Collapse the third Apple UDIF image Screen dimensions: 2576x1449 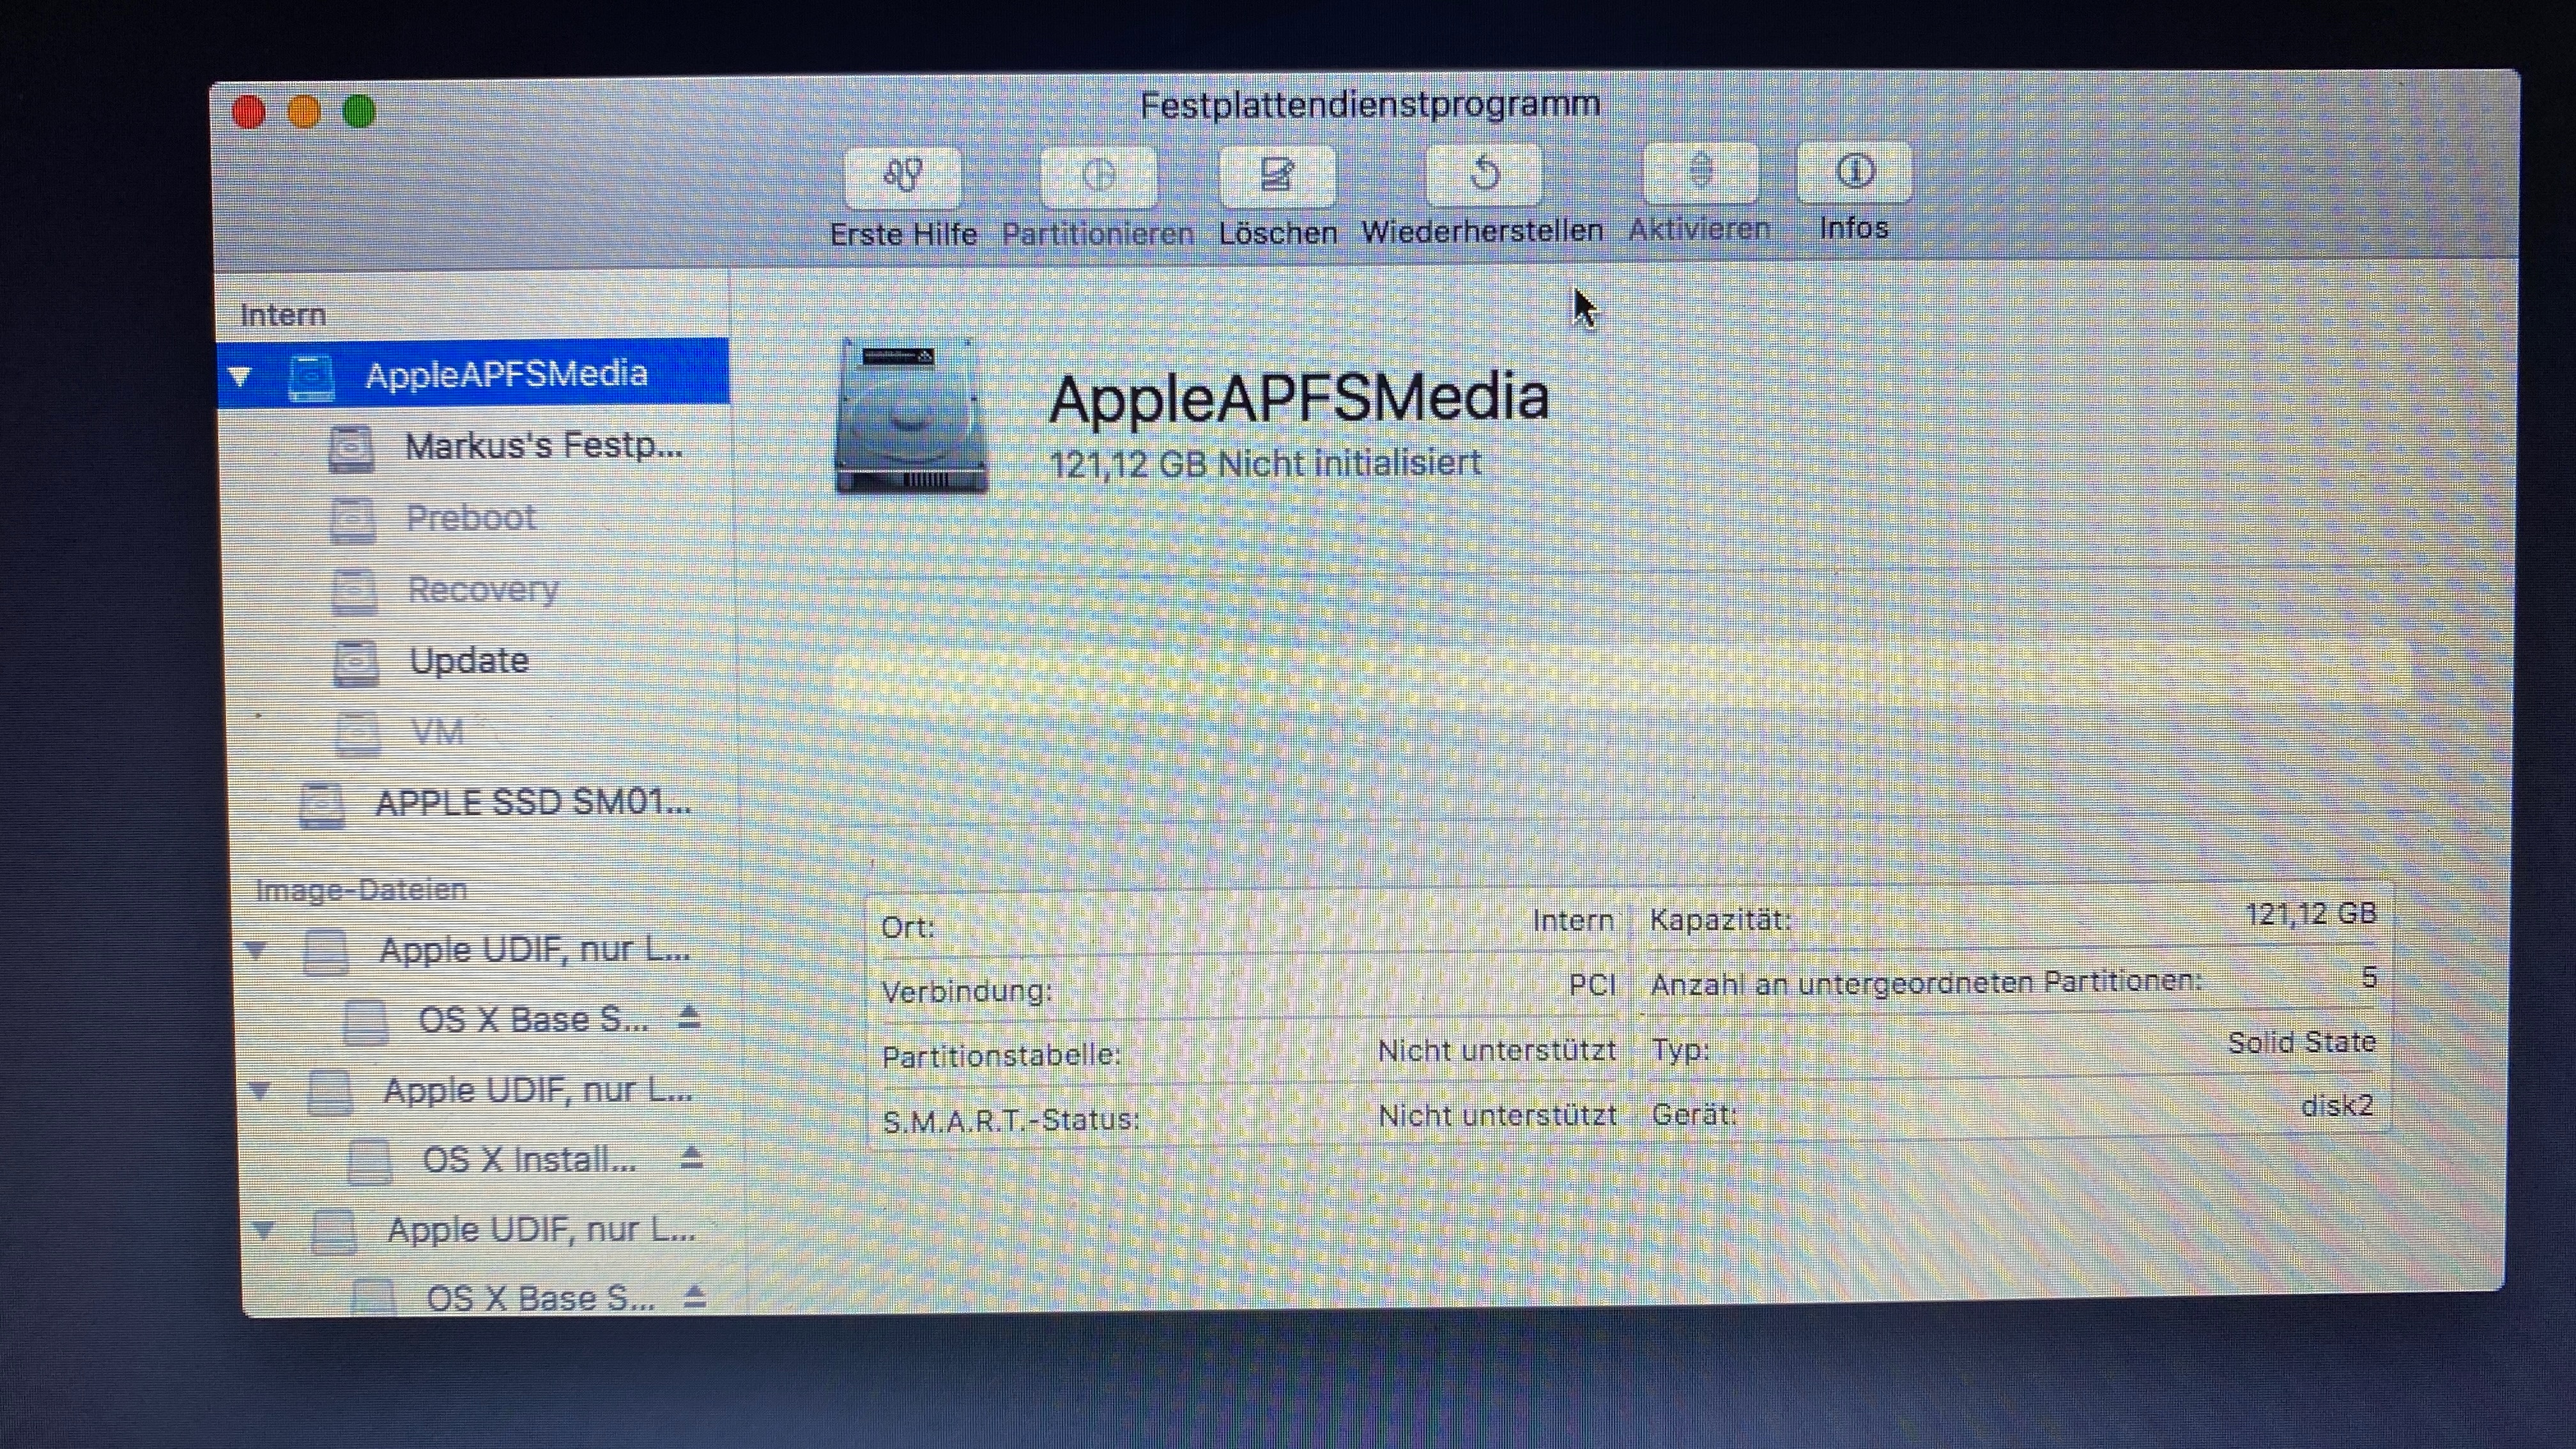pyautogui.click(x=264, y=1230)
